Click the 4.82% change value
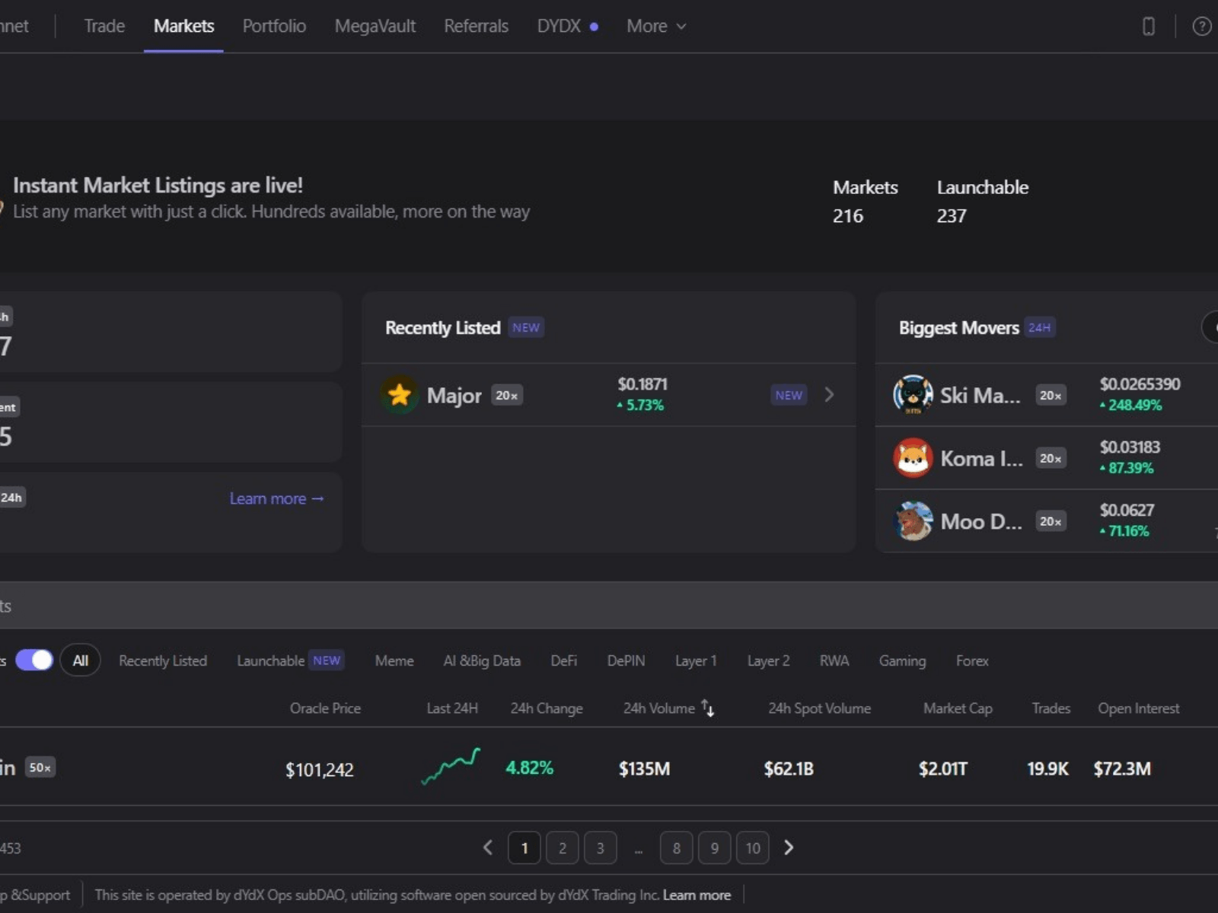Viewport: 1218px width, 913px height. pos(529,768)
